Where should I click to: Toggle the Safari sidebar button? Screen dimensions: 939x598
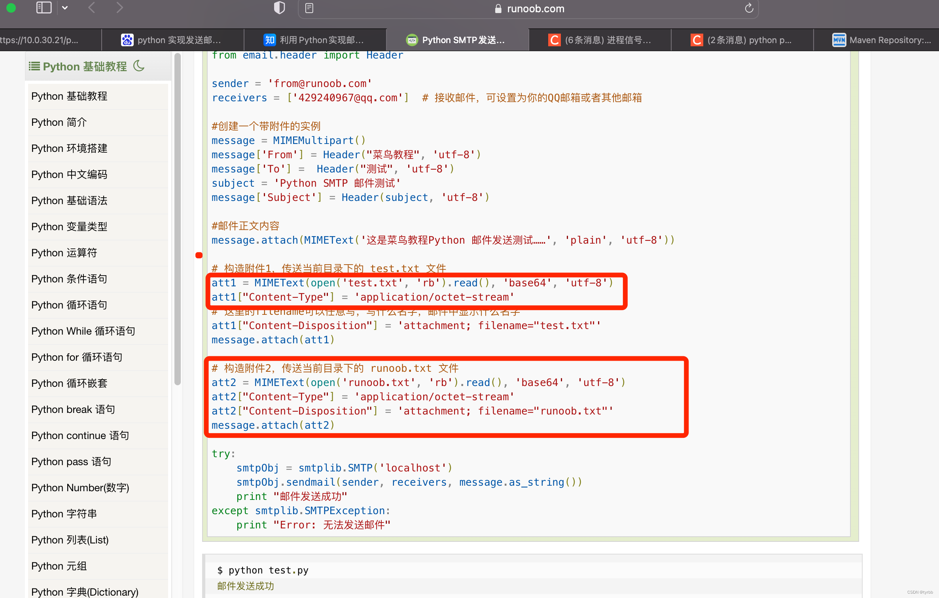tap(44, 8)
